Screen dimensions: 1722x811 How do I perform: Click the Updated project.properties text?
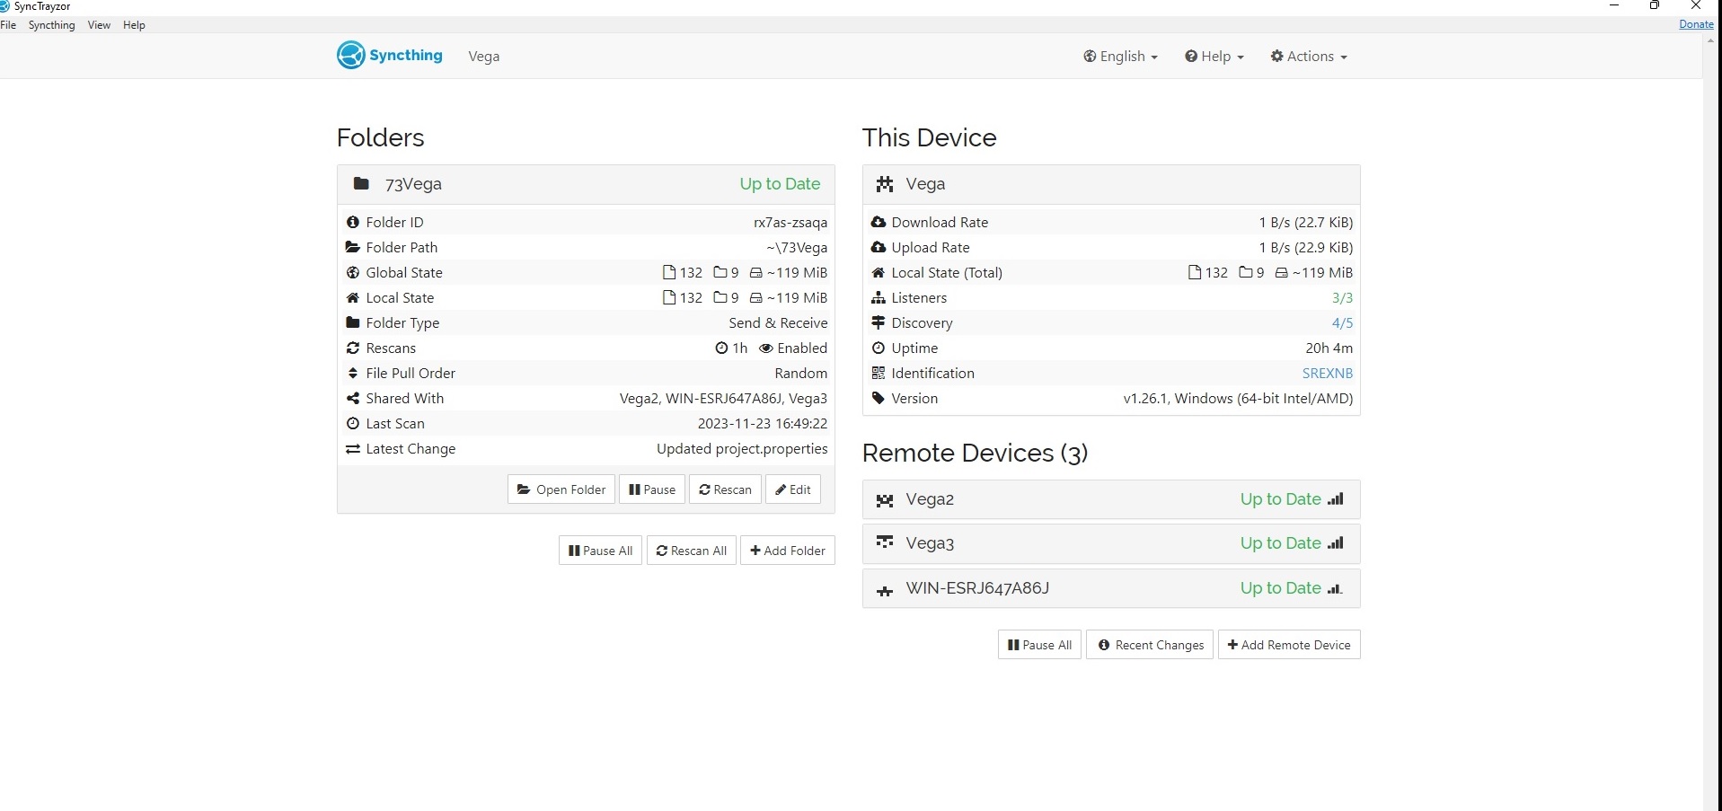click(742, 448)
